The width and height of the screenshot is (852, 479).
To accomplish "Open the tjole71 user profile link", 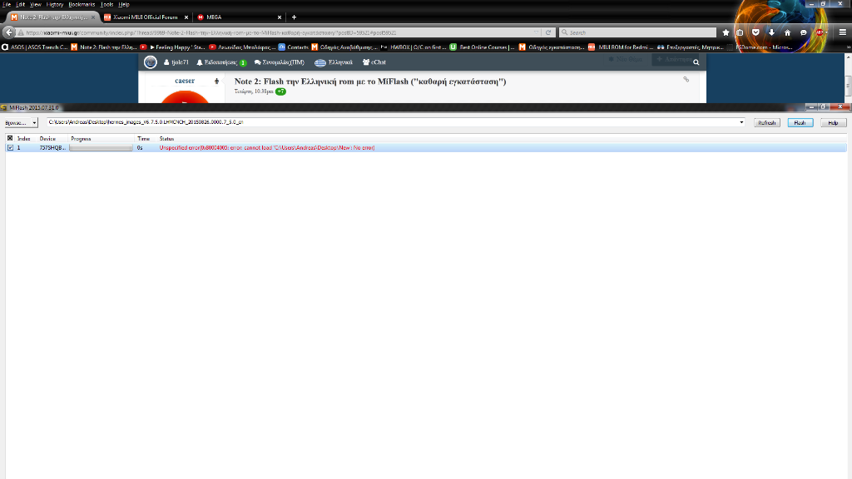I will (x=176, y=62).
